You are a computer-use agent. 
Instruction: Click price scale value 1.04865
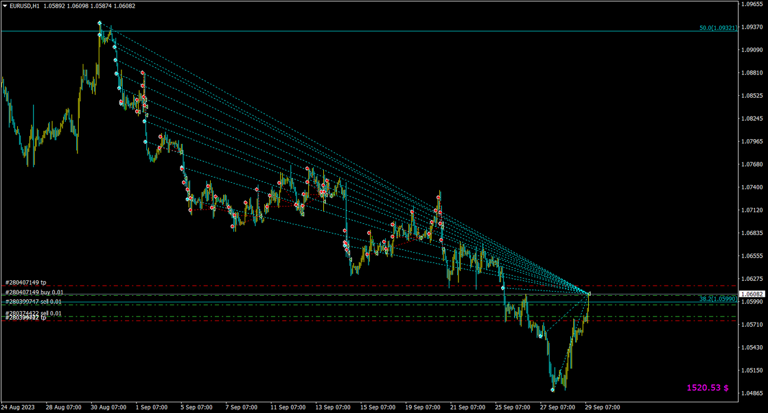click(753, 393)
